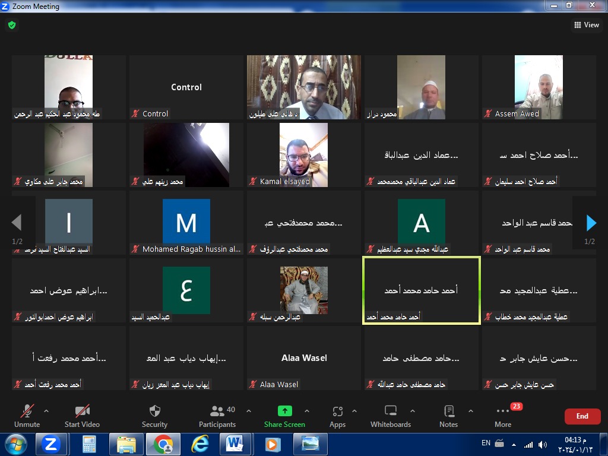Select Kamal elsayed's video tile
This screenshot has width=608, height=456.
pyautogui.click(x=303, y=154)
